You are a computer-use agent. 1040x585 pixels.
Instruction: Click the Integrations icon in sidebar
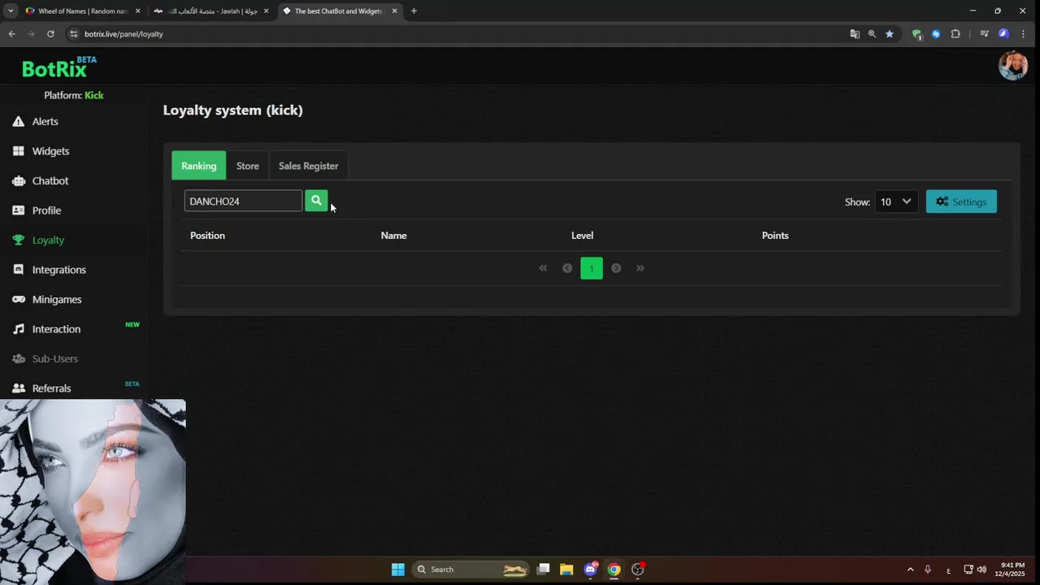click(18, 270)
